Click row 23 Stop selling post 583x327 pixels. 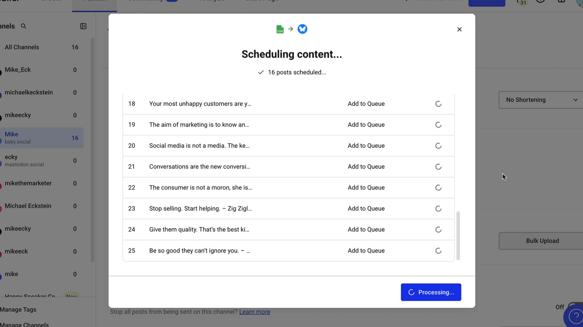pyautogui.click(x=200, y=209)
